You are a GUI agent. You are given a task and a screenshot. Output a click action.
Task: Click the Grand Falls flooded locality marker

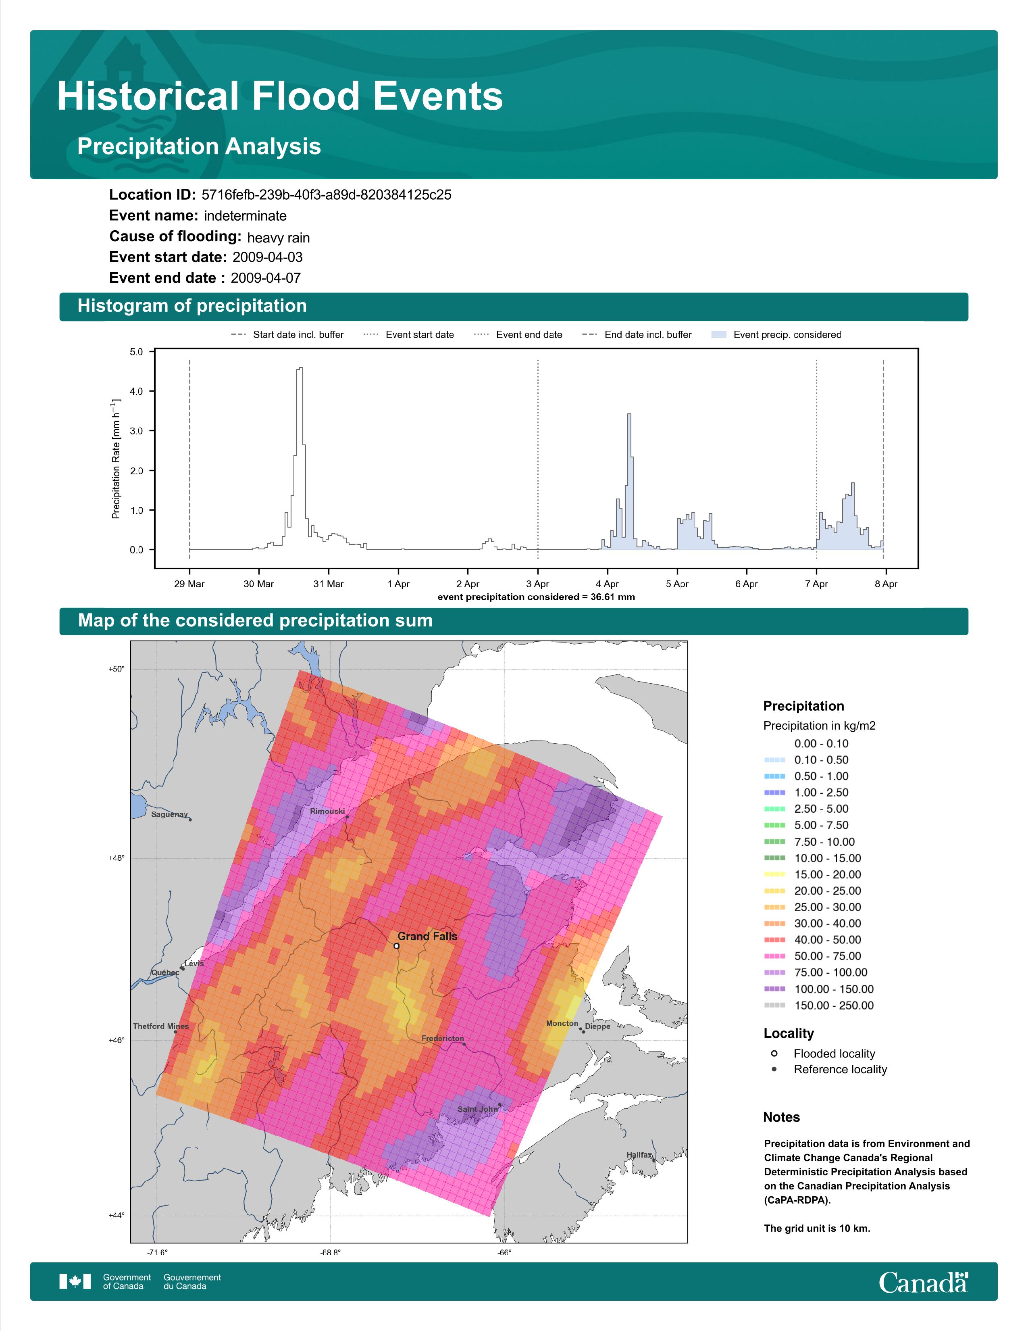click(x=396, y=946)
